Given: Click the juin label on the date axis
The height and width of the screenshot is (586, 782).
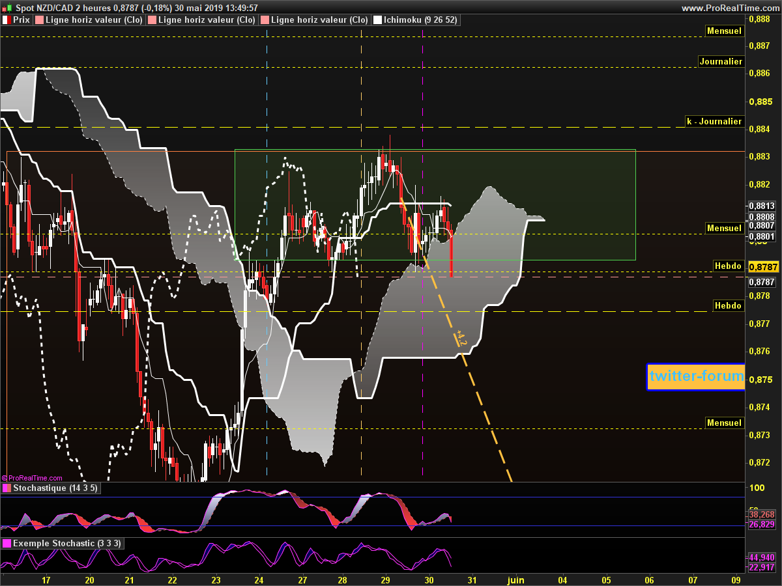Looking at the screenshot, I should click(515, 579).
